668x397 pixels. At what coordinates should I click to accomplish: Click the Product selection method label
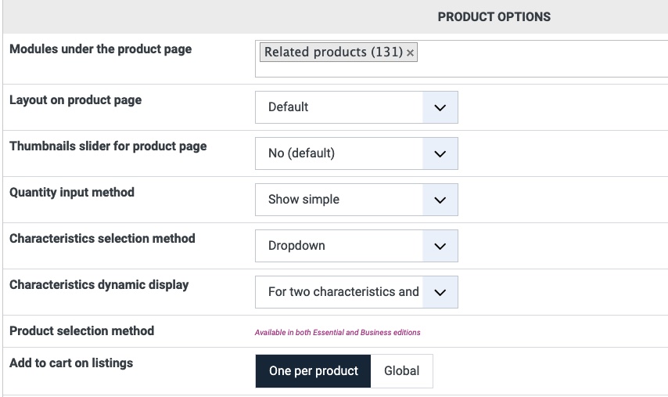click(x=81, y=331)
